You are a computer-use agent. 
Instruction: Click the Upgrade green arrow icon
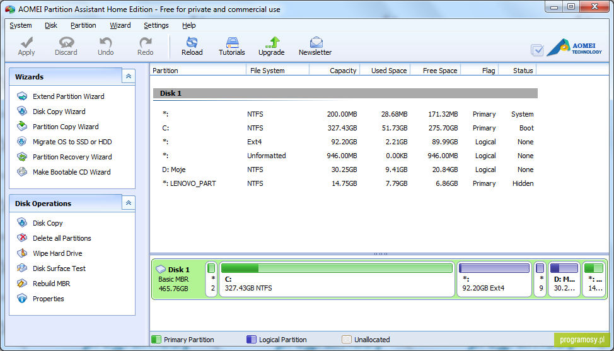tap(272, 42)
